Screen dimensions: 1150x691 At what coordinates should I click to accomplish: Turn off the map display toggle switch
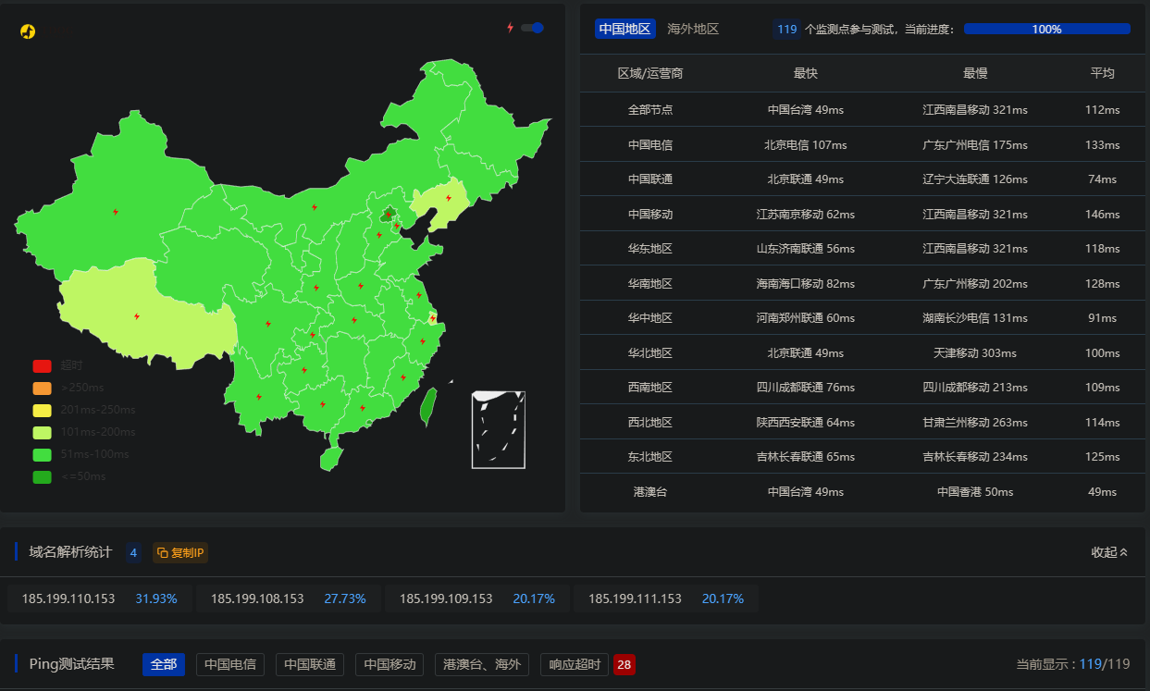(x=530, y=28)
